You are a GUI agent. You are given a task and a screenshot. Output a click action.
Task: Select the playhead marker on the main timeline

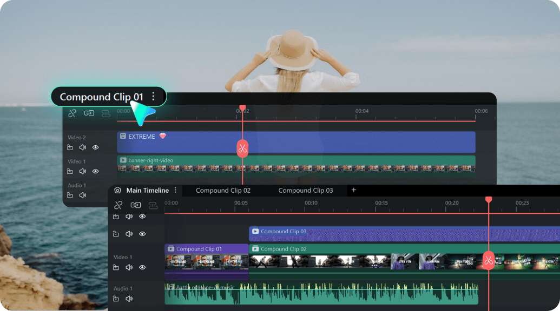click(489, 199)
